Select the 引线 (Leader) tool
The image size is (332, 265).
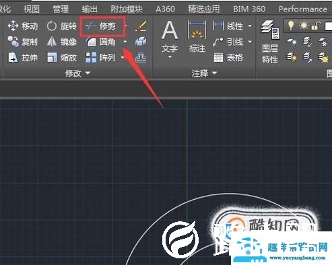(x=228, y=42)
